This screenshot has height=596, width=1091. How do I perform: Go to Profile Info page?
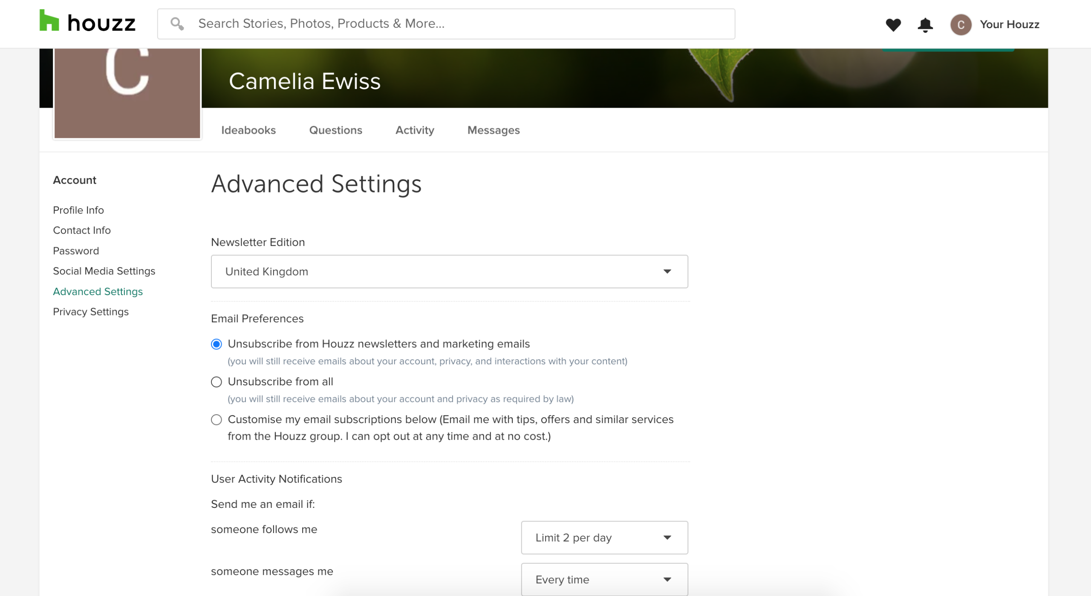pos(78,210)
